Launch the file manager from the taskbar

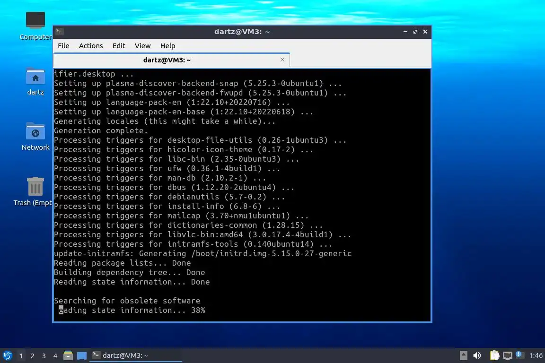[x=68, y=355]
